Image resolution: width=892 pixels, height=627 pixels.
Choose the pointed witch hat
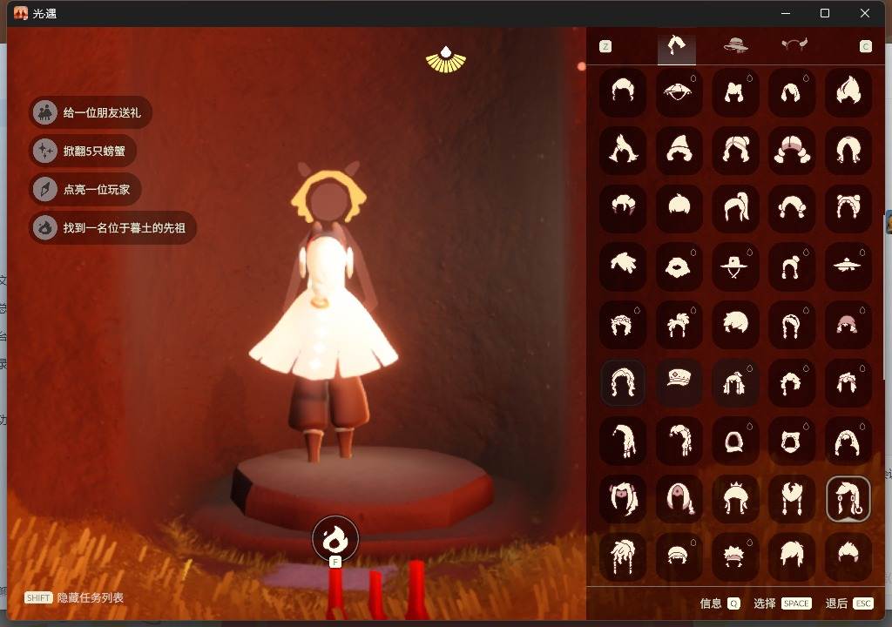pos(679,150)
